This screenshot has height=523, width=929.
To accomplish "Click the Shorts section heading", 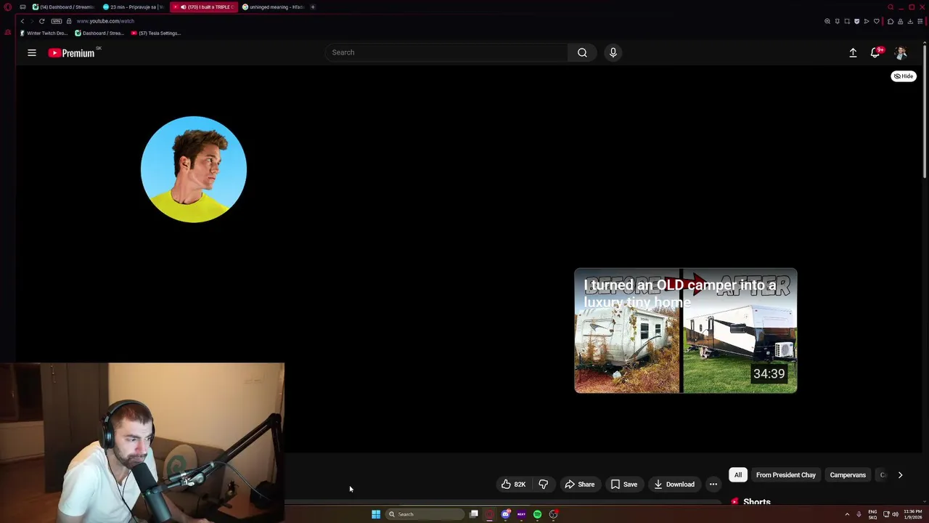I will (x=756, y=502).
